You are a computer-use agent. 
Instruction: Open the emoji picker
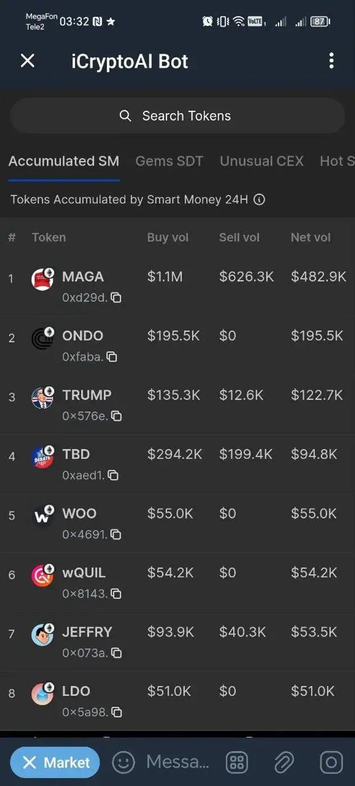(123, 762)
